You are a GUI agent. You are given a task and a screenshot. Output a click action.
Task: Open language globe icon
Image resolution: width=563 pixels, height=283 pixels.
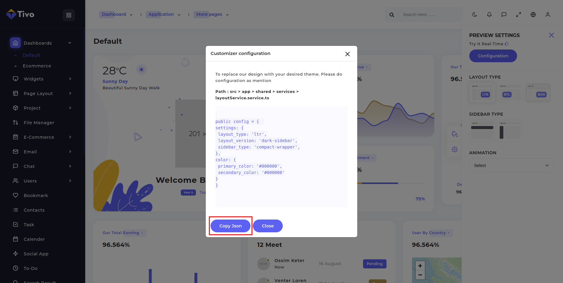pos(533,15)
